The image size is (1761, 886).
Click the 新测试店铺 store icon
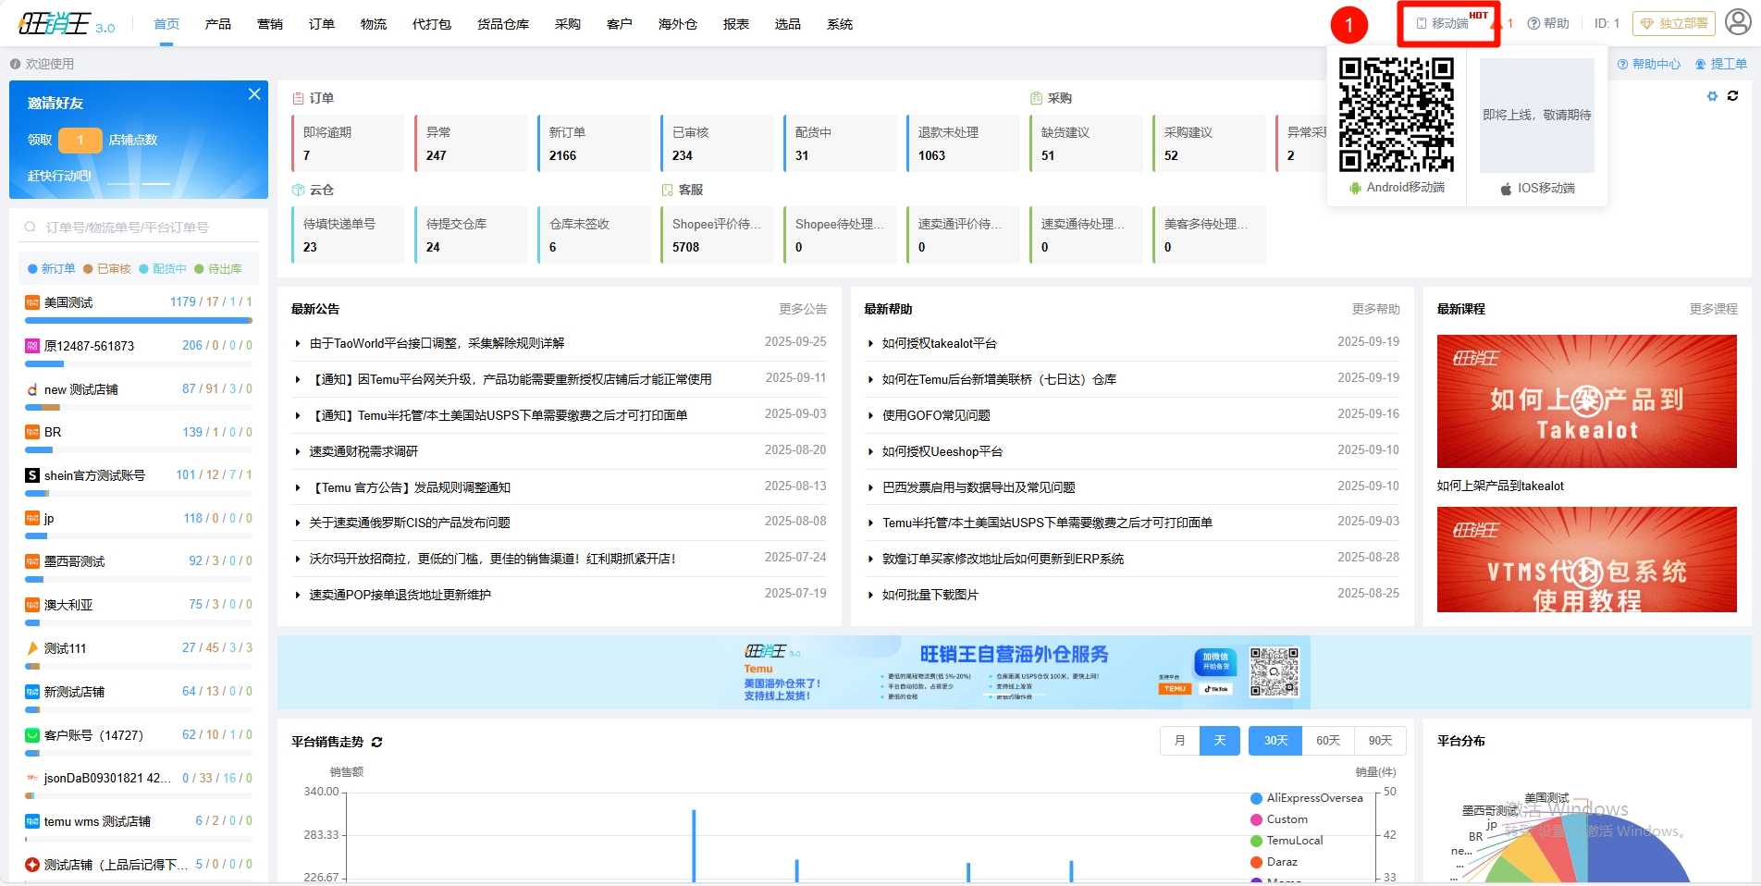click(32, 692)
